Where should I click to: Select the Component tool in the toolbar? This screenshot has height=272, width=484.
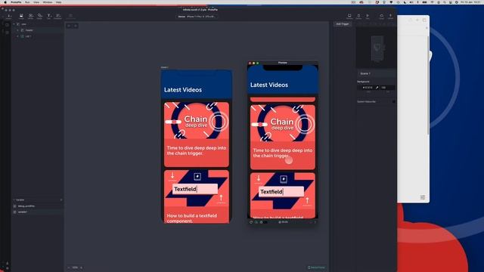click(57, 16)
